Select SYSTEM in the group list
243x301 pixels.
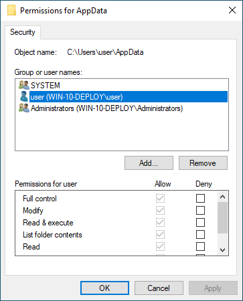pos(46,85)
